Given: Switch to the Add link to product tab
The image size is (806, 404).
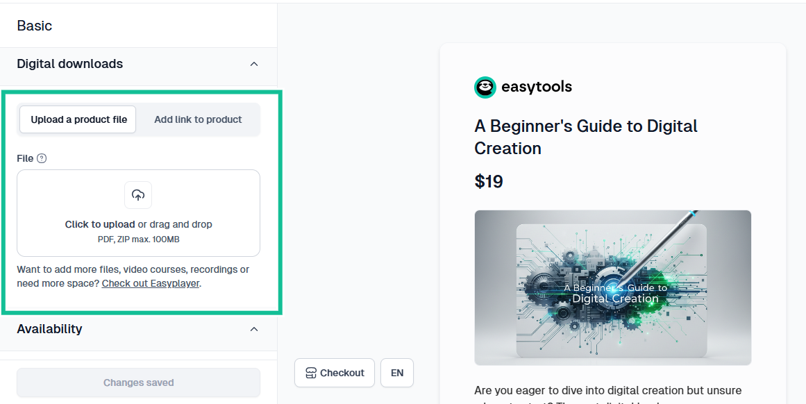Looking at the screenshot, I should pyautogui.click(x=198, y=119).
